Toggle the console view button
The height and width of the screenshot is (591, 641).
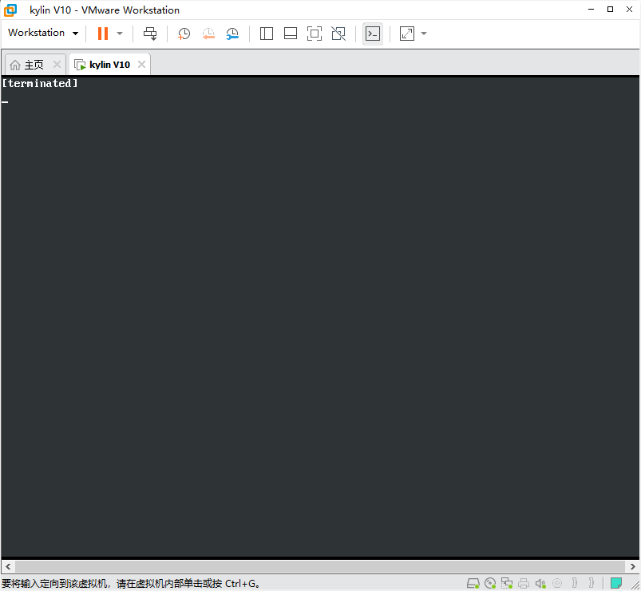tap(373, 34)
